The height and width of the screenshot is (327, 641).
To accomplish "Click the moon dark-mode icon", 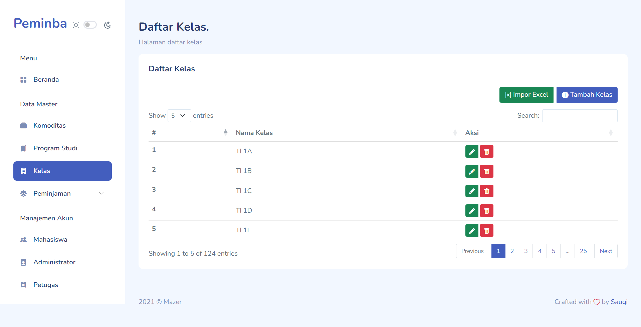I will click(x=107, y=25).
